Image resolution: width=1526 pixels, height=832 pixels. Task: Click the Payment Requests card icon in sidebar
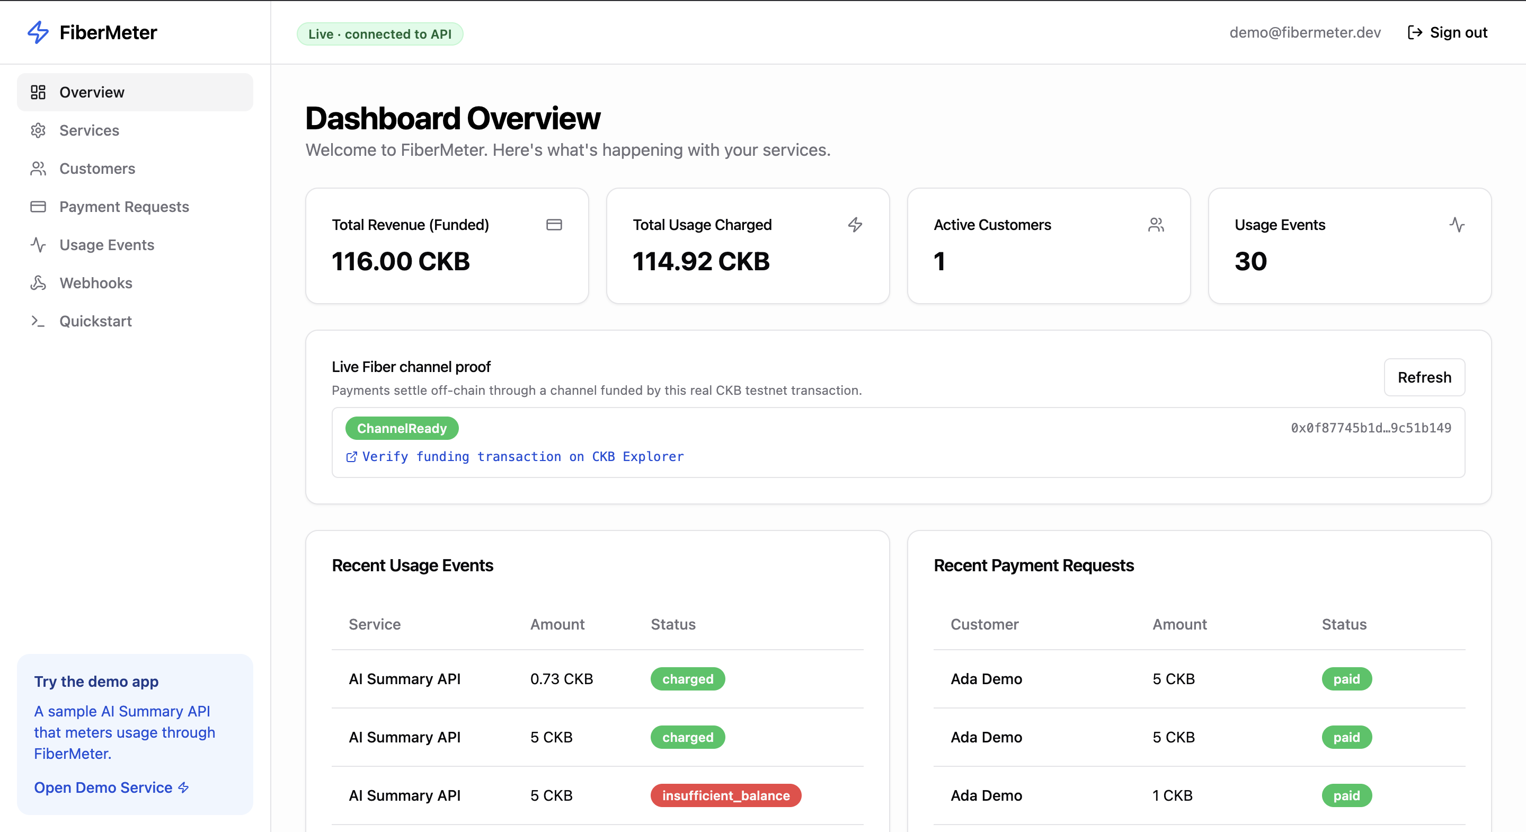pyautogui.click(x=38, y=207)
